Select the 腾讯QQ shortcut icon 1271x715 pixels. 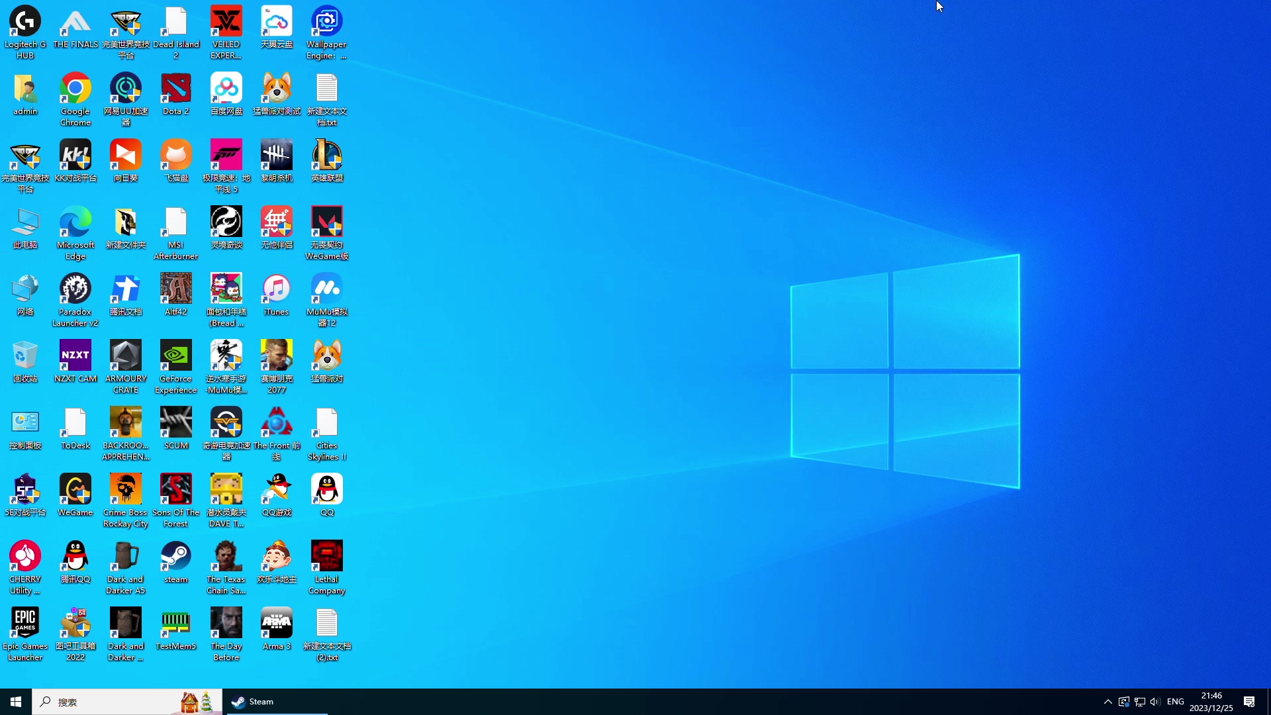[x=75, y=561]
